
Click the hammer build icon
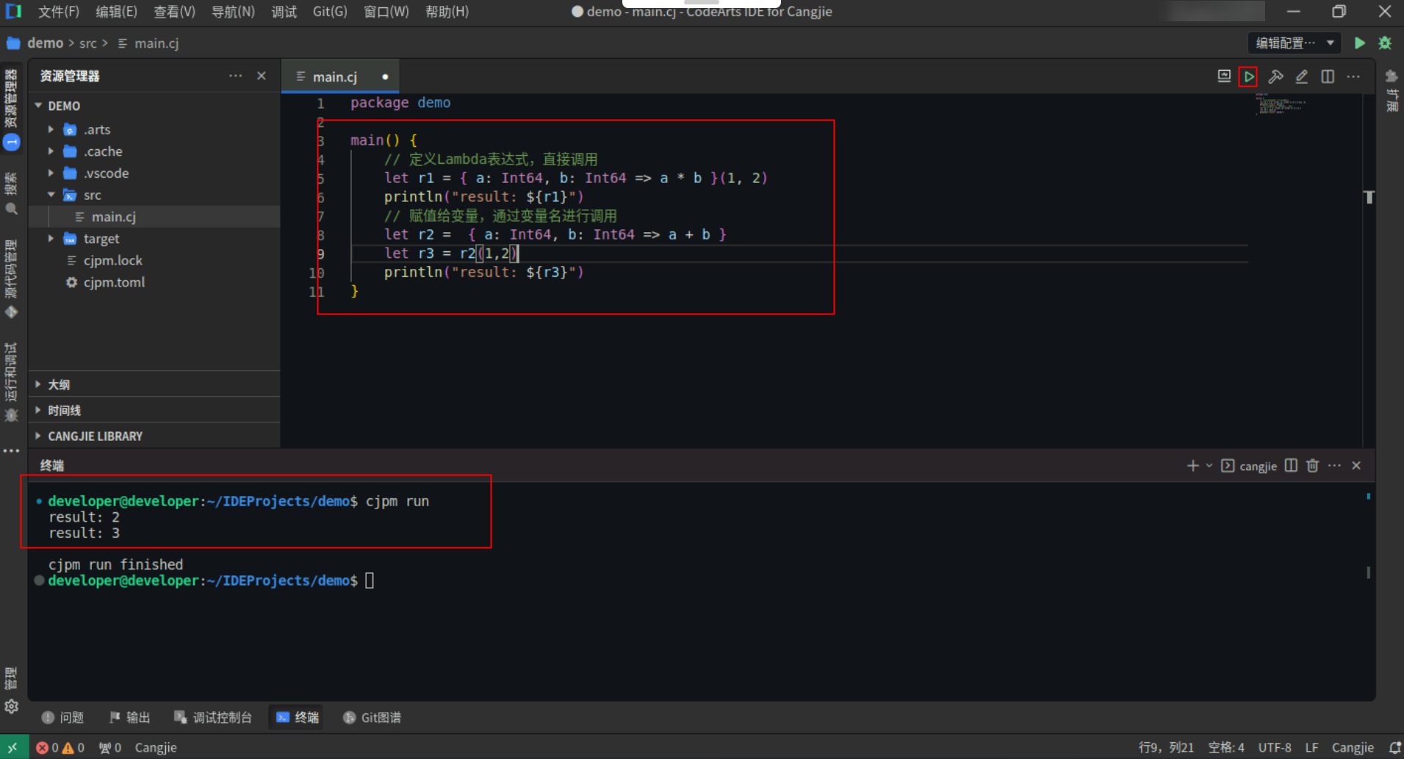pyautogui.click(x=1275, y=76)
